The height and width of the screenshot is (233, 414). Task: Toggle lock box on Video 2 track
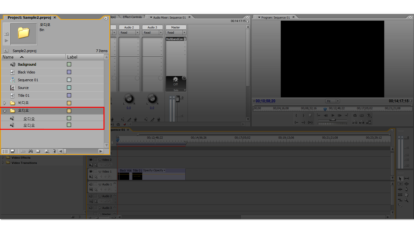tap(95, 160)
